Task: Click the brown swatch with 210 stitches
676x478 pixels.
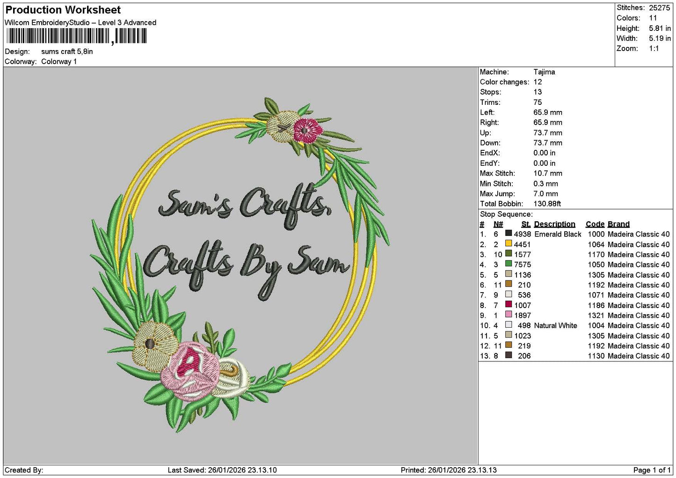Action: (509, 284)
